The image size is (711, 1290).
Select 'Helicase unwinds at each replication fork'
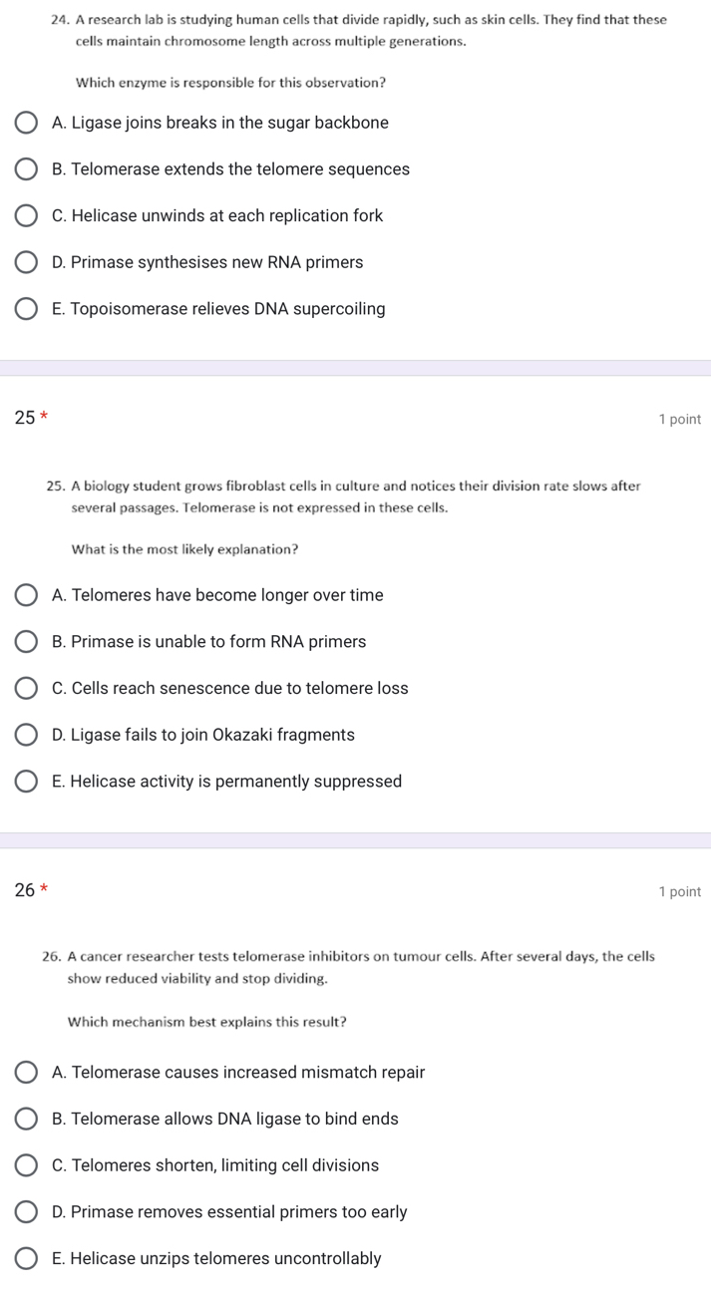26,215
